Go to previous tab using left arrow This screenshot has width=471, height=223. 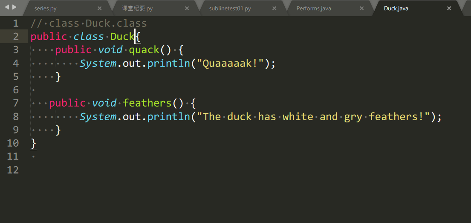(7, 7)
